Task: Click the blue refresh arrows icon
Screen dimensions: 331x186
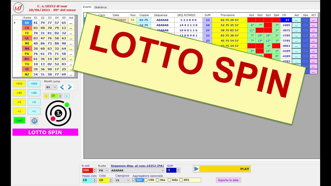Action: [x=34, y=121]
